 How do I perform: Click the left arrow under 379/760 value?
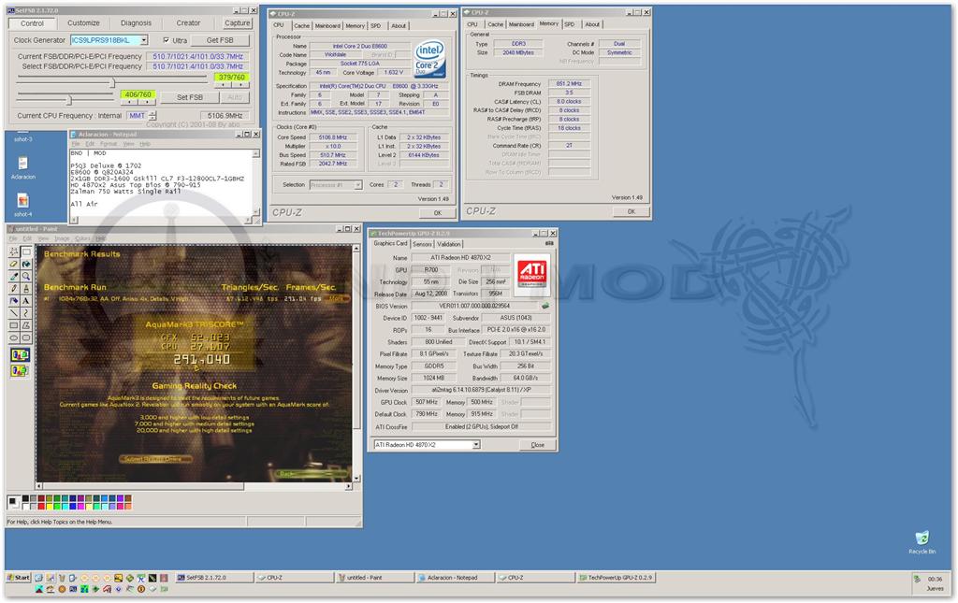221,85
